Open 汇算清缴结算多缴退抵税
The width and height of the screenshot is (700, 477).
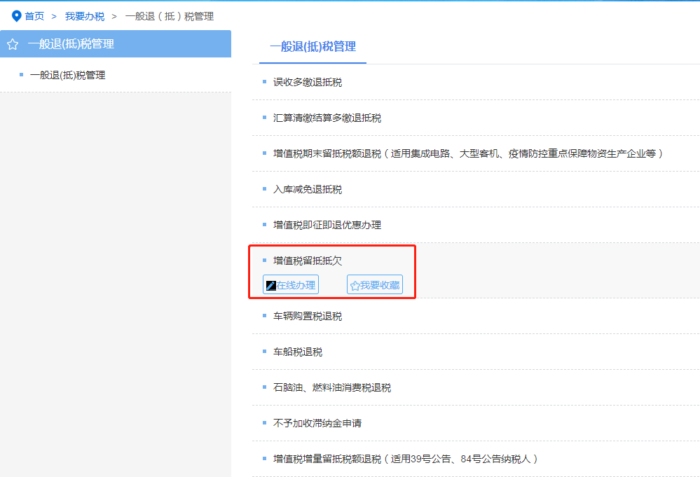tap(327, 118)
